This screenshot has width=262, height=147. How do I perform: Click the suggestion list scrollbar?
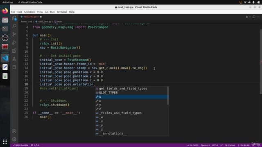pos(168,96)
